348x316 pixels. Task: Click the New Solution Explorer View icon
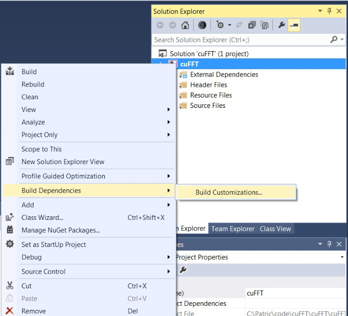point(10,161)
